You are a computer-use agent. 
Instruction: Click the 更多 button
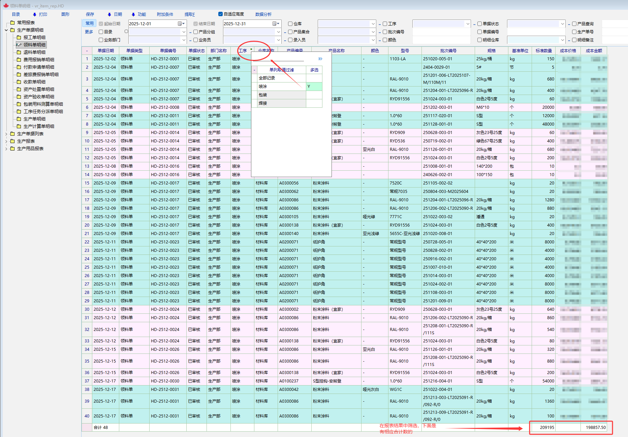(x=89, y=32)
